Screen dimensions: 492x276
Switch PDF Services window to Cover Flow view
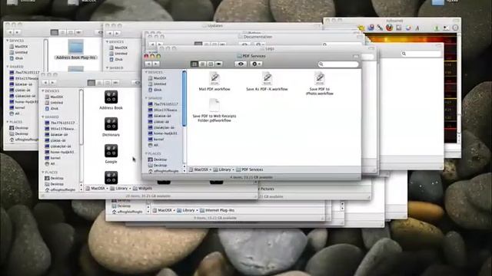pyautogui.click(x=218, y=64)
